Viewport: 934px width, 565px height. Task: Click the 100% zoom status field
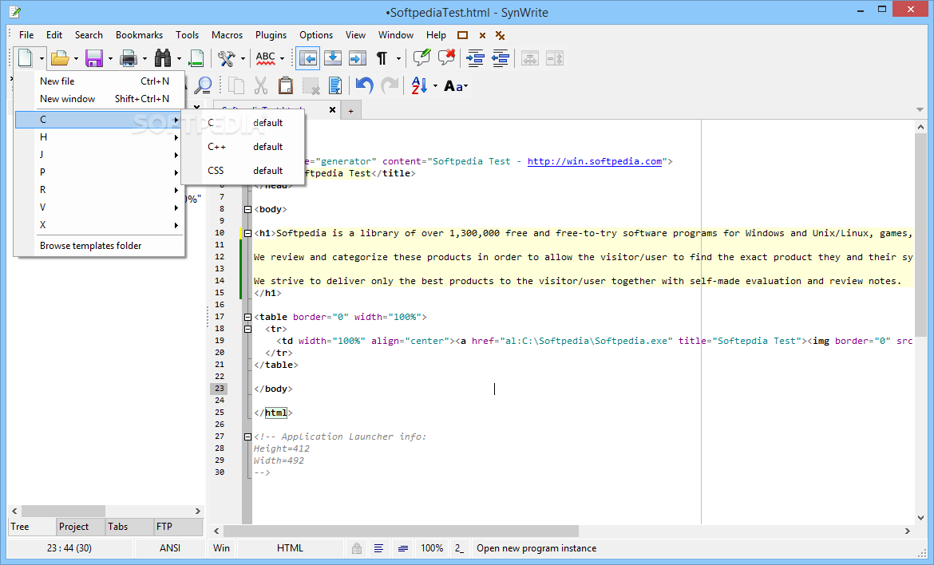click(x=432, y=548)
